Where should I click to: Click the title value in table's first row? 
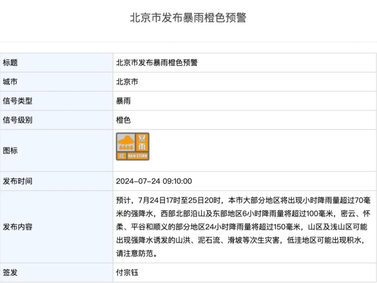pos(157,63)
